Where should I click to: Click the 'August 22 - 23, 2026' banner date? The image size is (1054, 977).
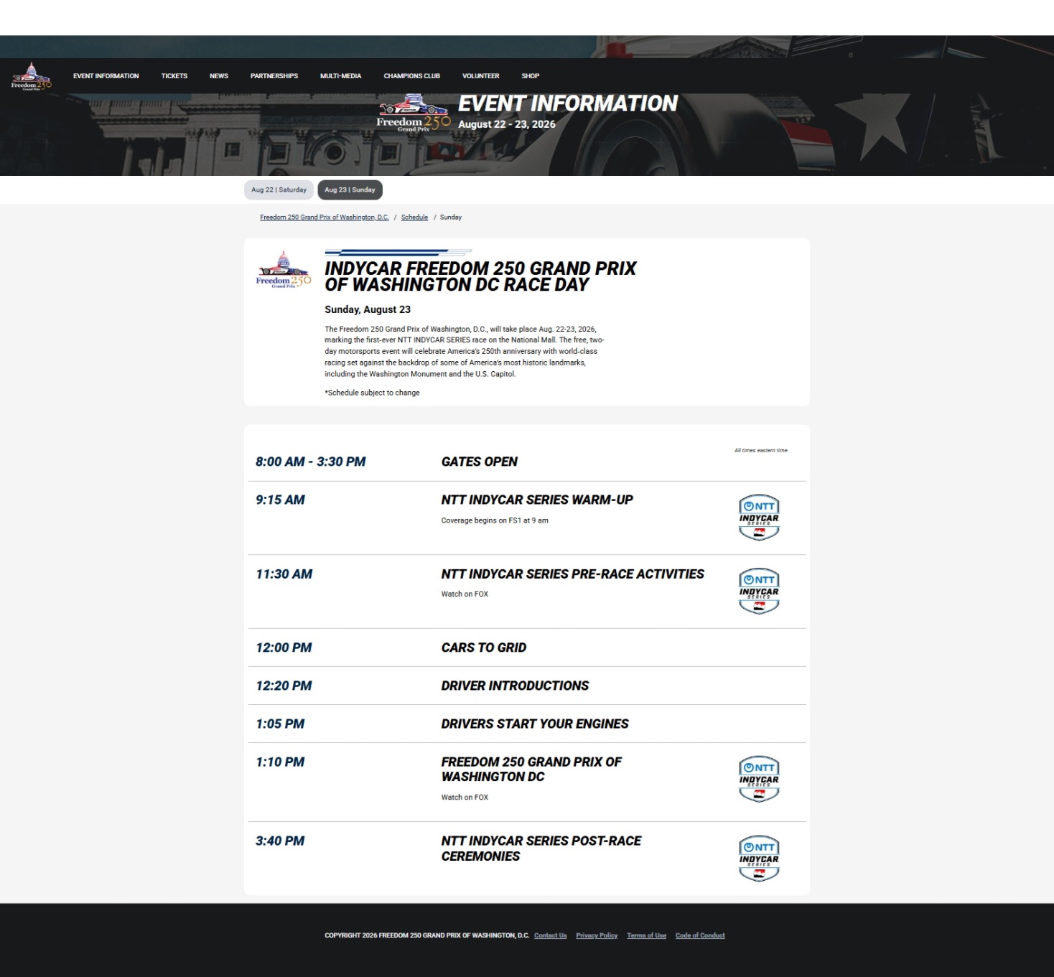pyautogui.click(x=507, y=124)
